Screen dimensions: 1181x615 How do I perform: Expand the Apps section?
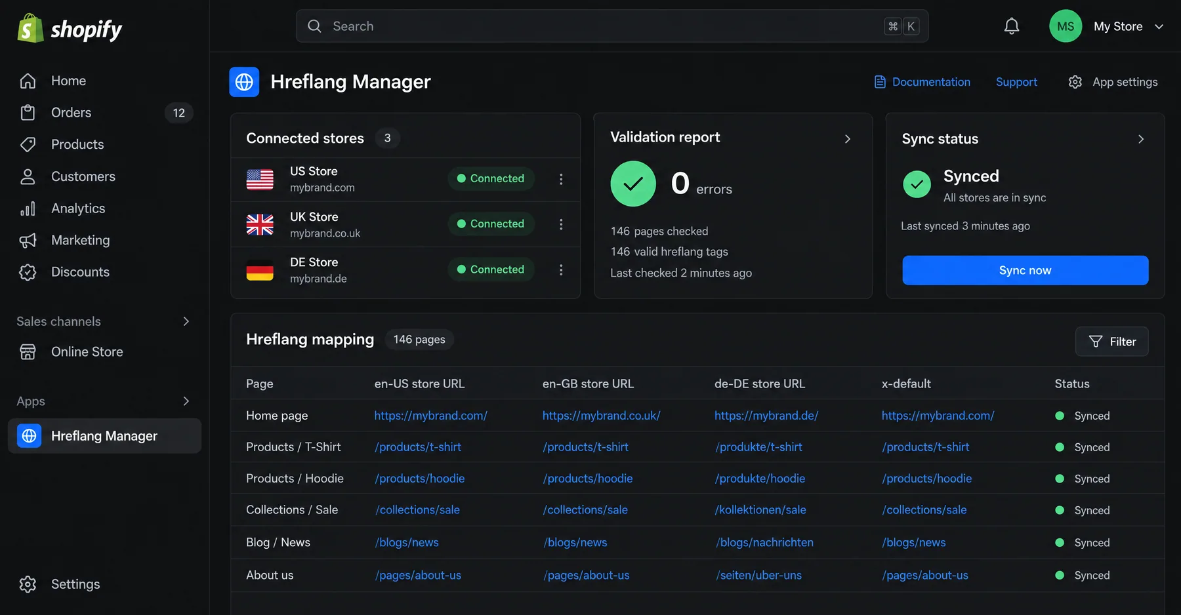point(186,401)
